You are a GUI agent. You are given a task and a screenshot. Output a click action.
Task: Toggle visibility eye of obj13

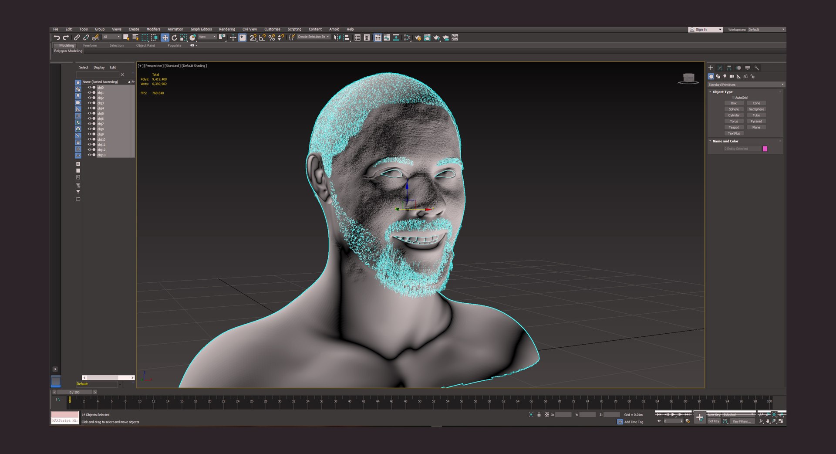pos(89,155)
